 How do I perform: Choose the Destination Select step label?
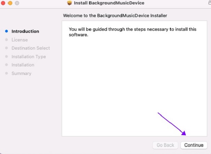31,48
